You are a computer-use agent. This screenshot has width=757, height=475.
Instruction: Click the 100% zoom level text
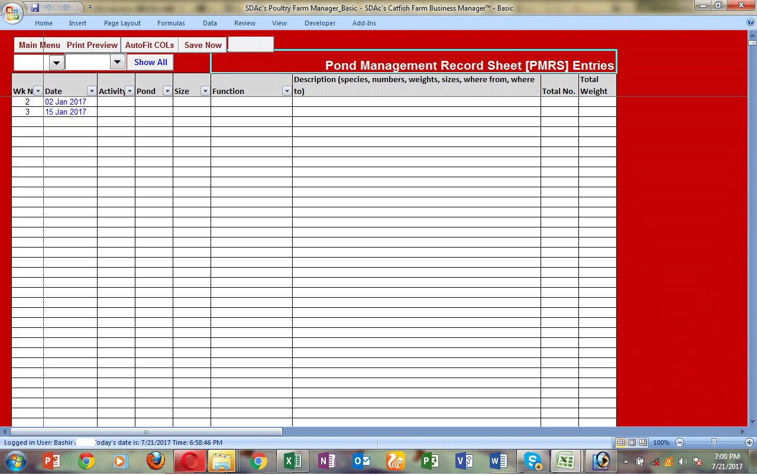661,443
